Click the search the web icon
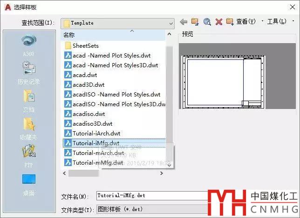 point(207,22)
